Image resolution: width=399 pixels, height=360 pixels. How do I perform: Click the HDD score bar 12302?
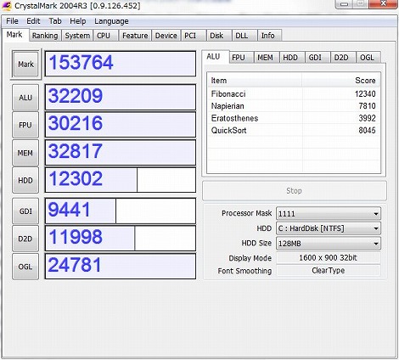pyautogui.click(x=121, y=180)
